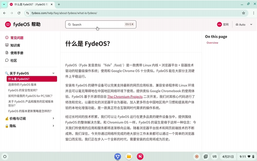This screenshot has width=257, height=161.
Task: Open the launcher circle button on shelf
Action: click(5, 157)
